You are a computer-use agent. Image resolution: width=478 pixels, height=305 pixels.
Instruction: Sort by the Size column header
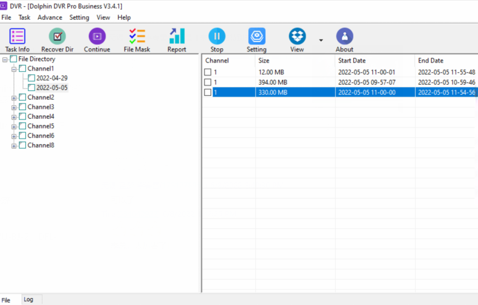[295, 61]
